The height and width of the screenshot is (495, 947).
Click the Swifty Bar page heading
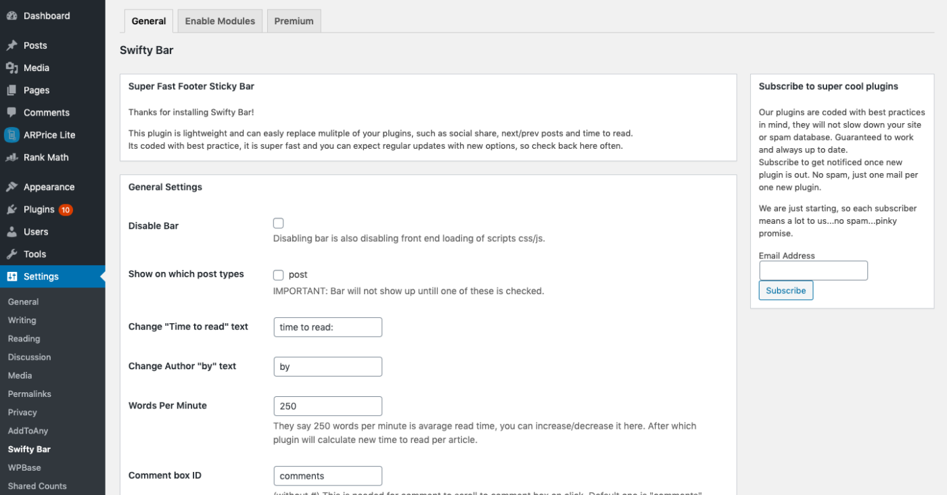click(x=147, y=50)
